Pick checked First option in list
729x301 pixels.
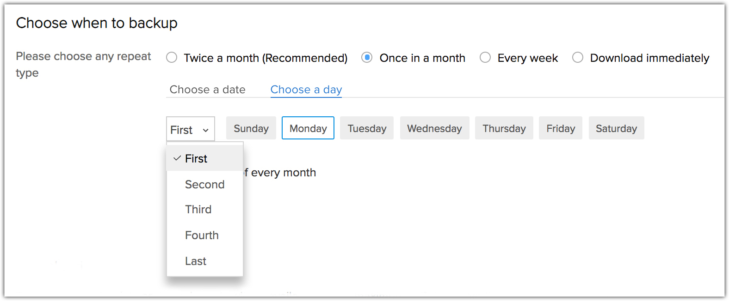(196, 159)
